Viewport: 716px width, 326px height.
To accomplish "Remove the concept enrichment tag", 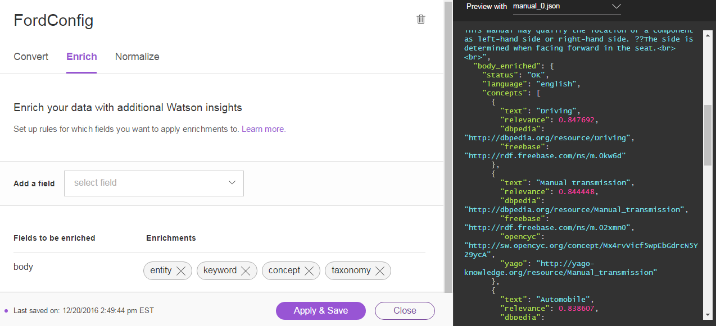I will [309, 271].
